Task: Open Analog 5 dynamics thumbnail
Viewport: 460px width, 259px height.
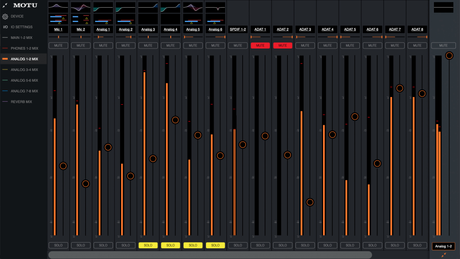Action: click(193, 19)
